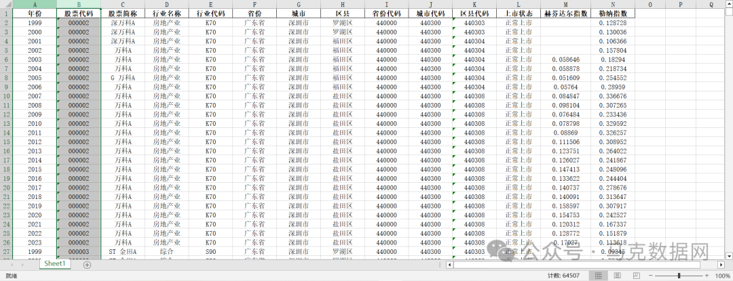Click the 省份 header cell
The width and height of the screenshot is (733, 281).
click(255, 13)
